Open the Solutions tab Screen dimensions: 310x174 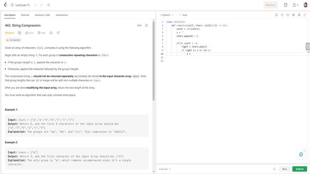tap(42, 15)
